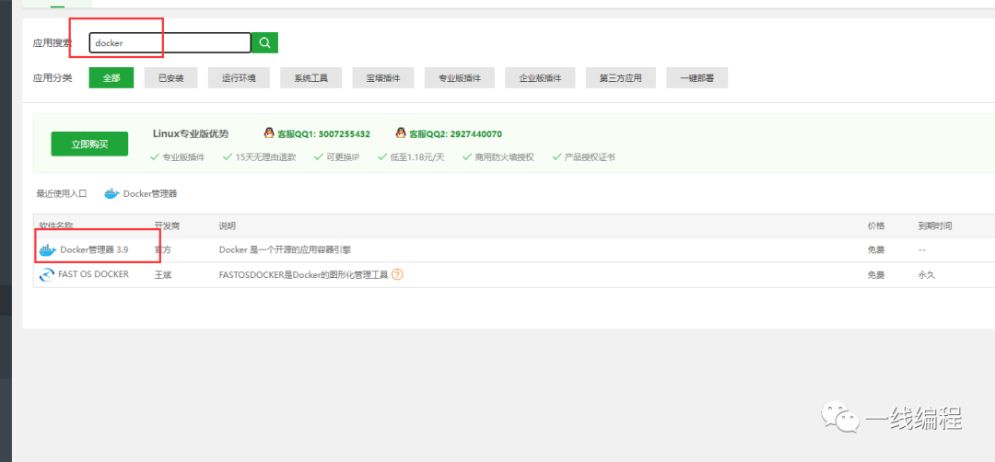Viewport: 995px width, 462px height.
Task: Click the 王斌 developer cell
Action: point(163,275)
